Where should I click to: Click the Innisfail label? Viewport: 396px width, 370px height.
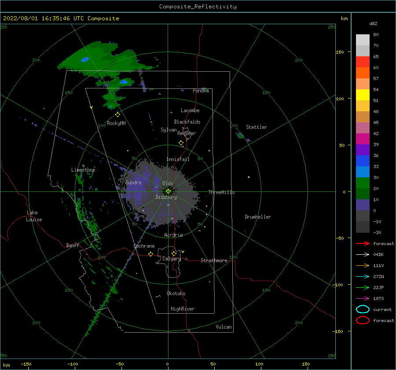178,159
